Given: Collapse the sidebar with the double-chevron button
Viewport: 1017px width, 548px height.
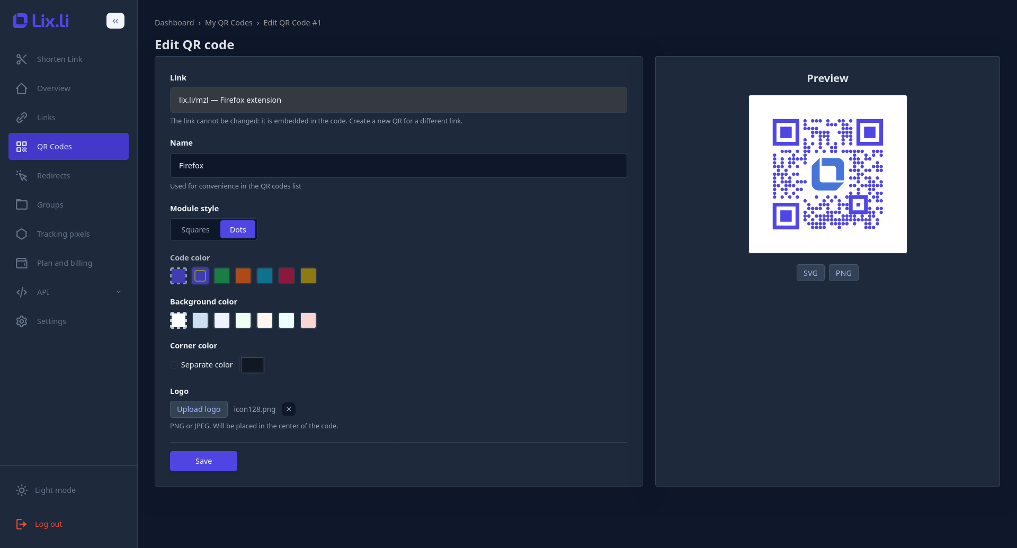Looking at the screenshot, I should tap(115, 21).
